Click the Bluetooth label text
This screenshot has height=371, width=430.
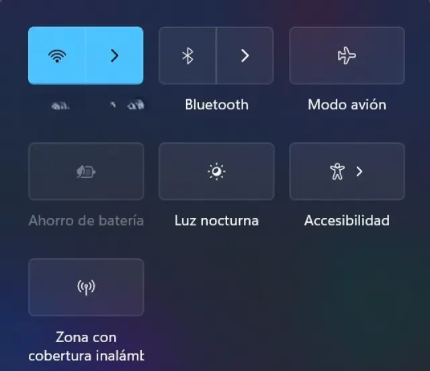pos(216,105)
